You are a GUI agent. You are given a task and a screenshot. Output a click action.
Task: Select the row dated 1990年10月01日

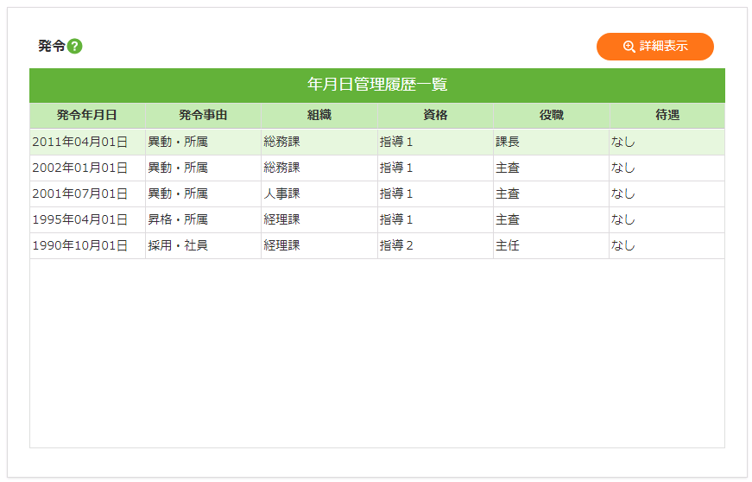click(x=80, y=245)
